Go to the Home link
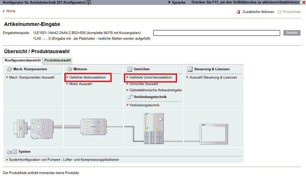The height and width of the screenshot is (181, 306). click(x=11, y=11)
